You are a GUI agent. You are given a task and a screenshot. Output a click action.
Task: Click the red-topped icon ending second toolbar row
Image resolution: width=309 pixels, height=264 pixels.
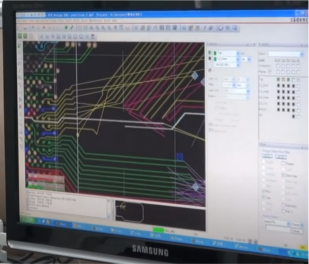(93, 37)
